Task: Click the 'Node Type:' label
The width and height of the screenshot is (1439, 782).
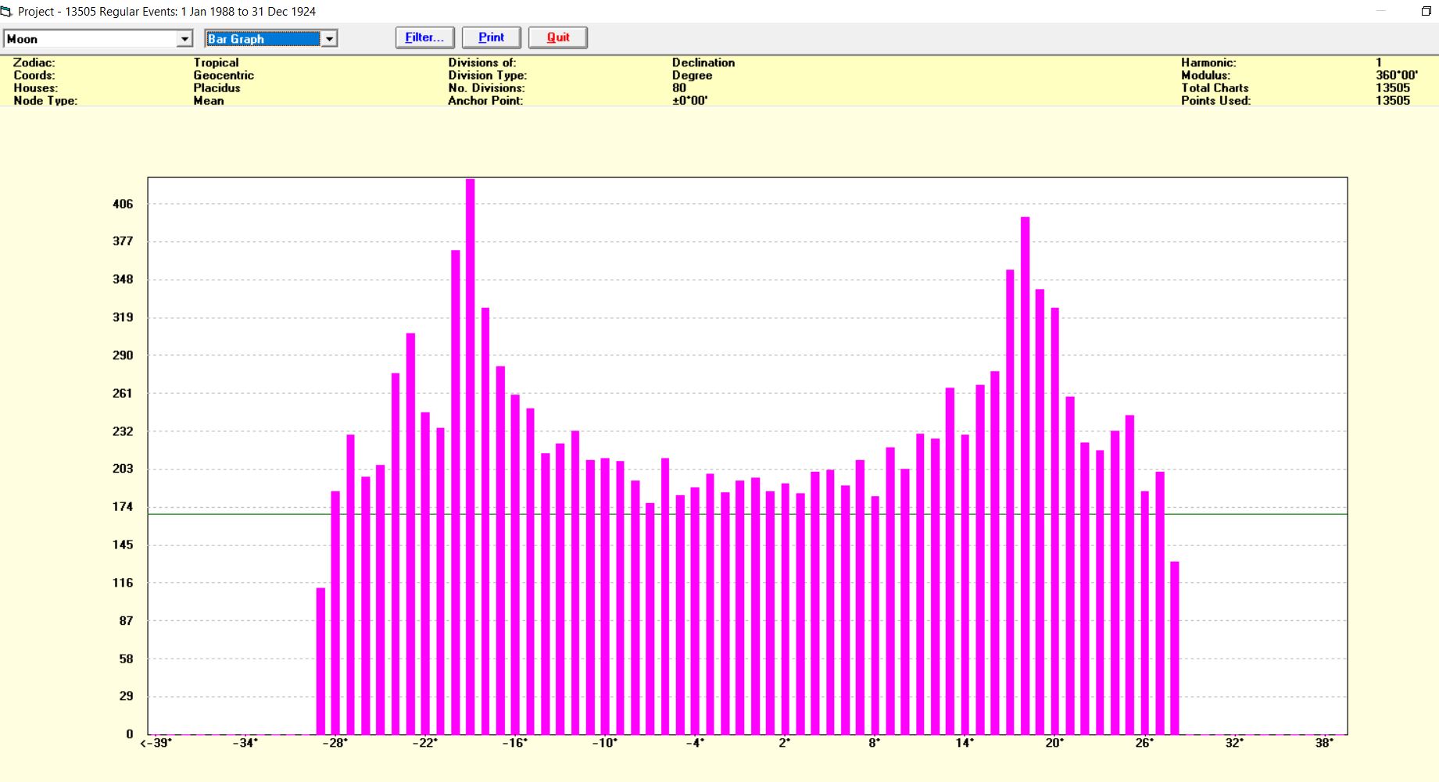Action: tap(45, 100)
